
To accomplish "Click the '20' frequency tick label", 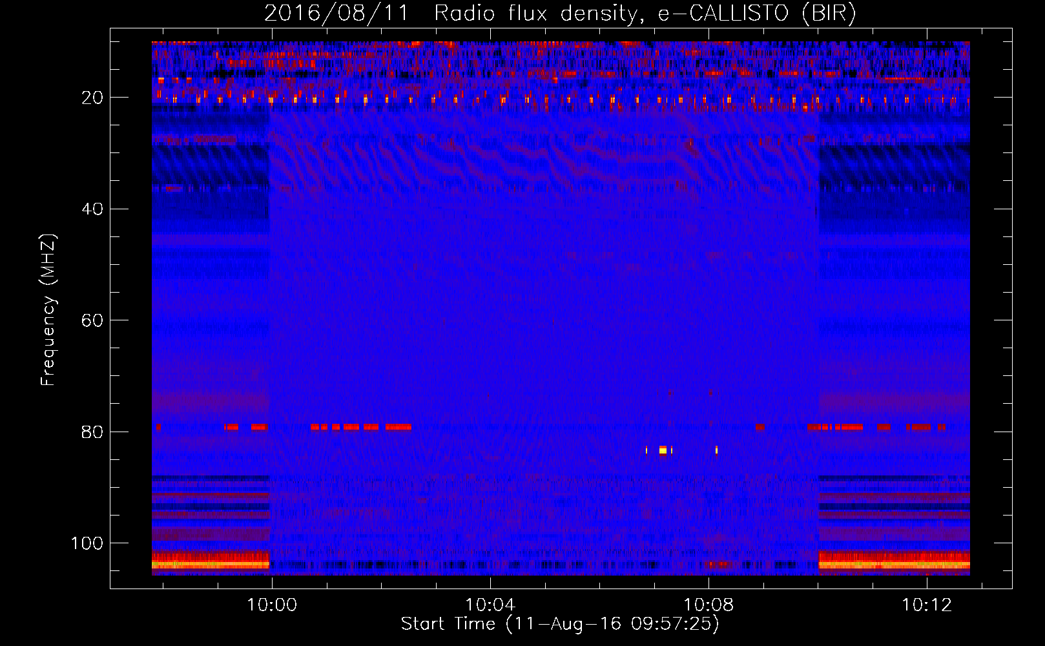I will pyautogui.click(x=92, y=98).
